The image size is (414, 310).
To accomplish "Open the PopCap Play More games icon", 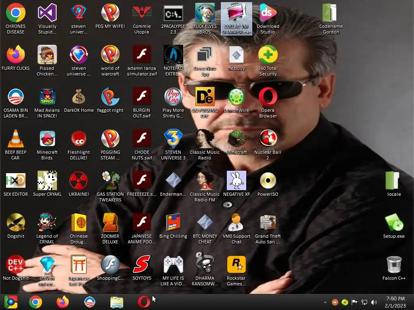I will pos(173,96).
